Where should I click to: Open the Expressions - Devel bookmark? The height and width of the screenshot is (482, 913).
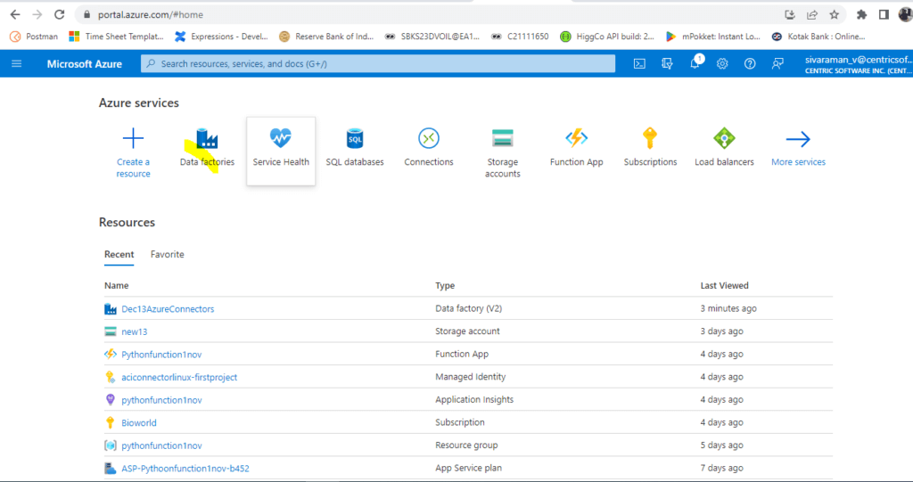[221, 37]
